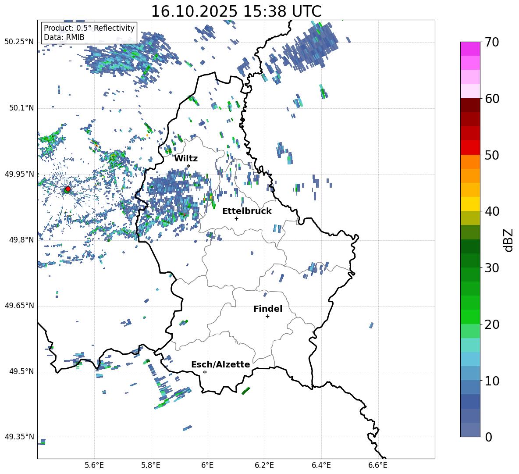Click the 6°E longitude label

tap(207, 465)
